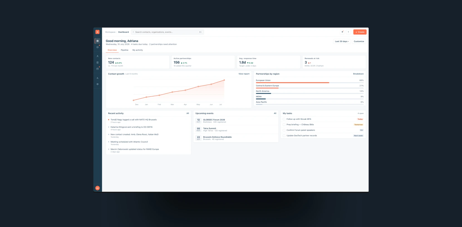
Task: Open the settings gear icon in sidebar
Action: pos(97,84)
